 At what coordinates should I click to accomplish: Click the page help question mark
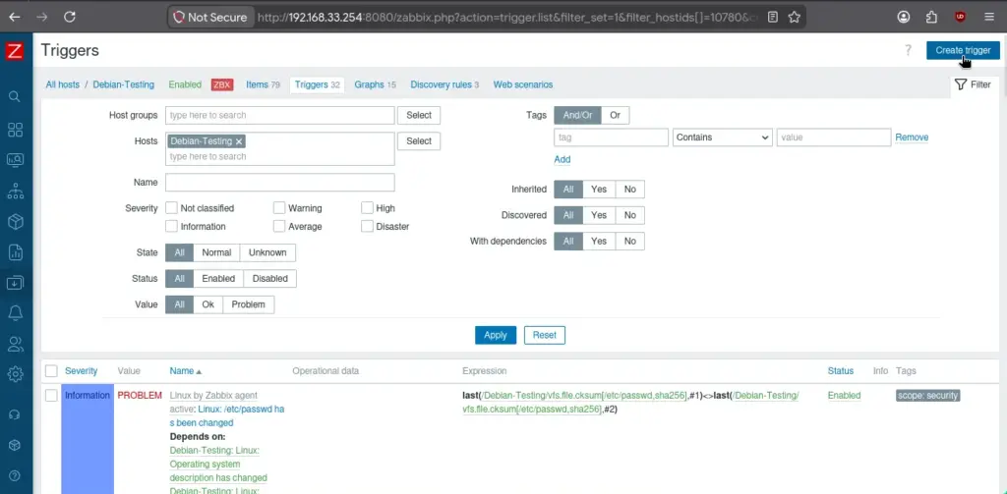[x=908, y=50]
